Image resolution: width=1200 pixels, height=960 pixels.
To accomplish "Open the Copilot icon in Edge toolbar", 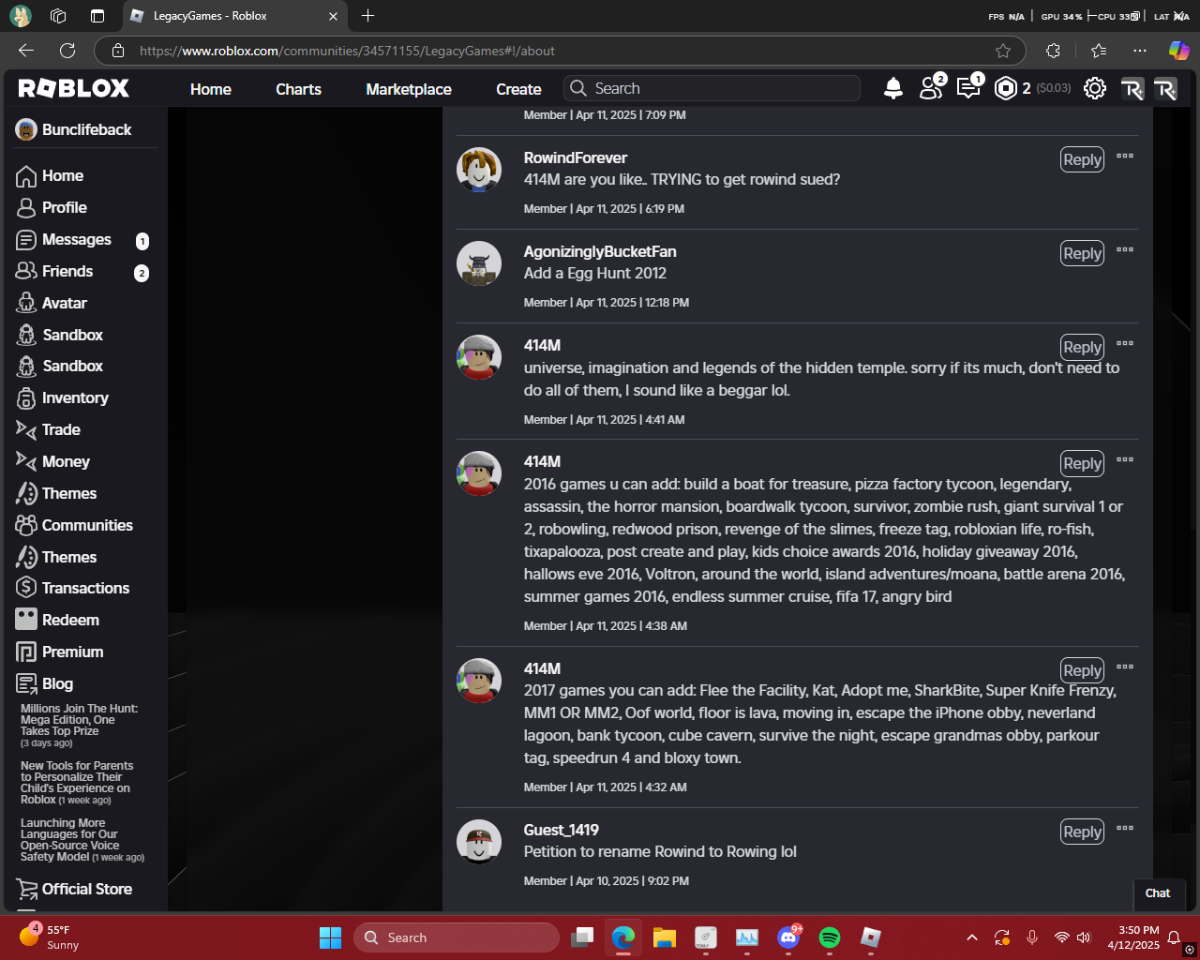I will point(1178,51).
